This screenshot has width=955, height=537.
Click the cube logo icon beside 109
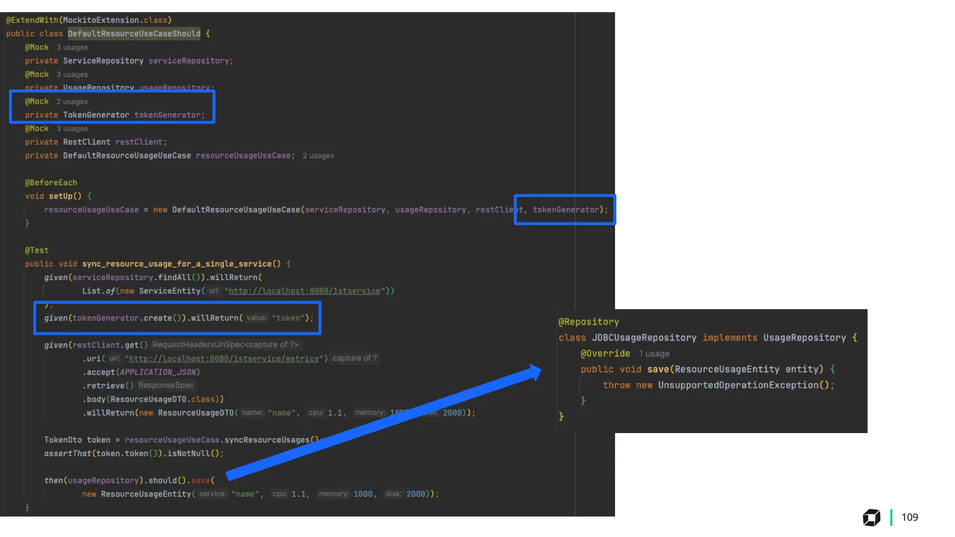[x=871, y=517]
